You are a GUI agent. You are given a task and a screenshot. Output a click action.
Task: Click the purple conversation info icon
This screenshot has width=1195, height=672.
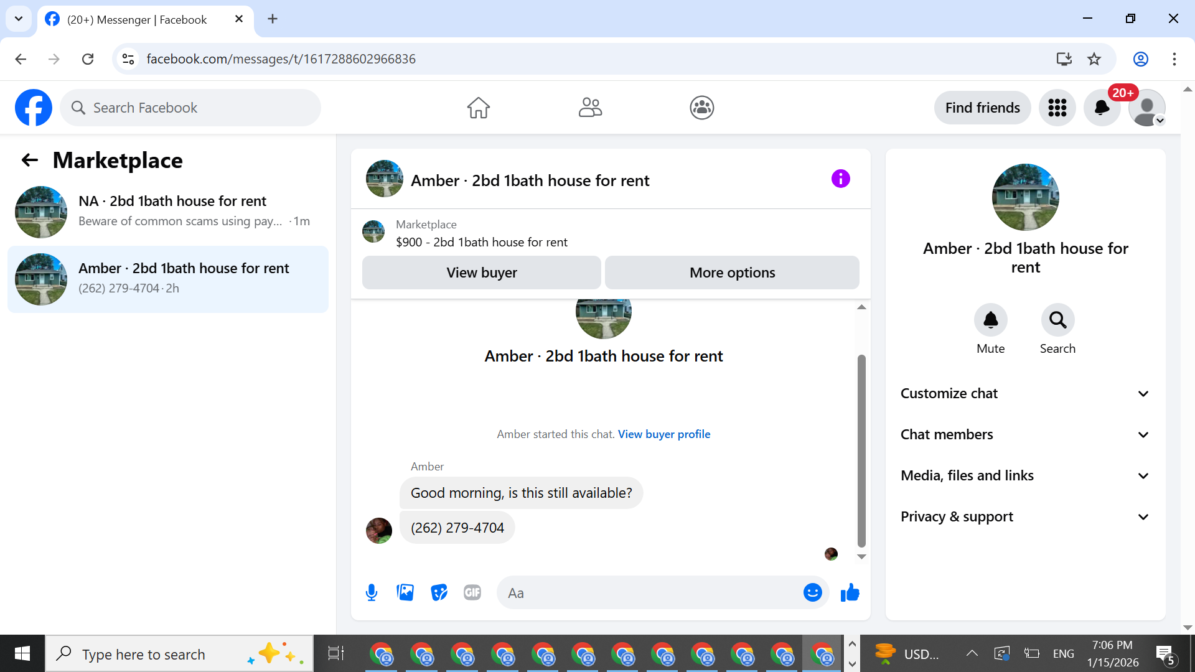click(x=840, y=179)
